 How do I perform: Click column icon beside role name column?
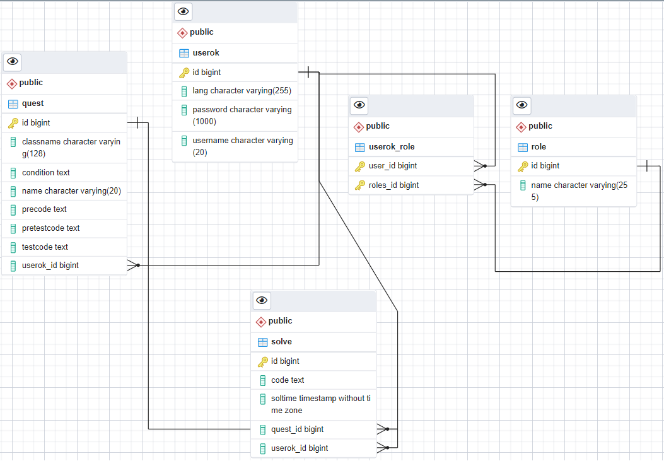click(523, 185)
